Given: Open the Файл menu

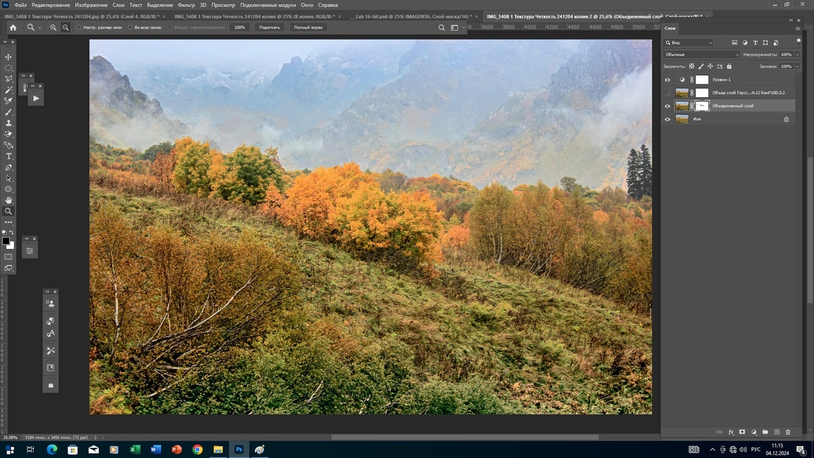Looking at the screenshot, I should tap(20, 5).
